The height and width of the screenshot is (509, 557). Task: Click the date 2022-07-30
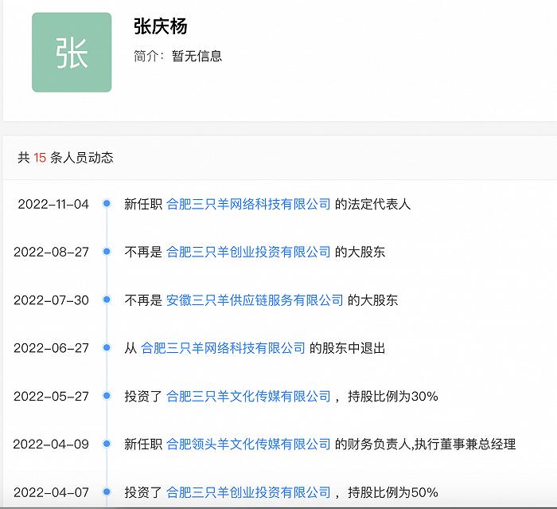click(51, 300)
